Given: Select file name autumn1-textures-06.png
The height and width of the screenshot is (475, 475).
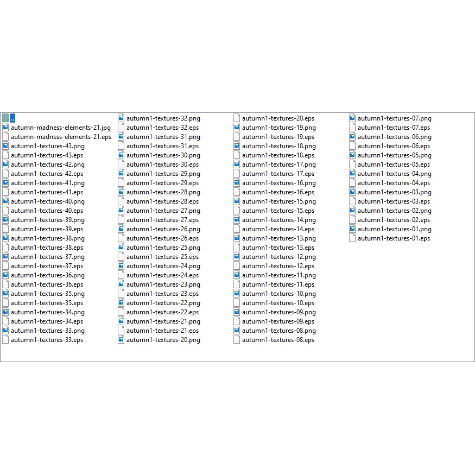Looking at the screenshot, I should tap(395, 137).
